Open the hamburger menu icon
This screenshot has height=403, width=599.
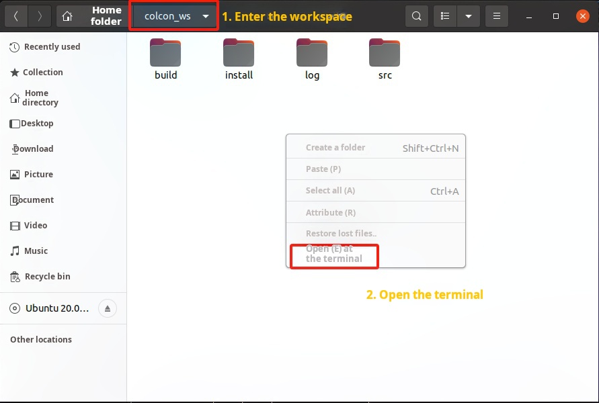(497, 16)
